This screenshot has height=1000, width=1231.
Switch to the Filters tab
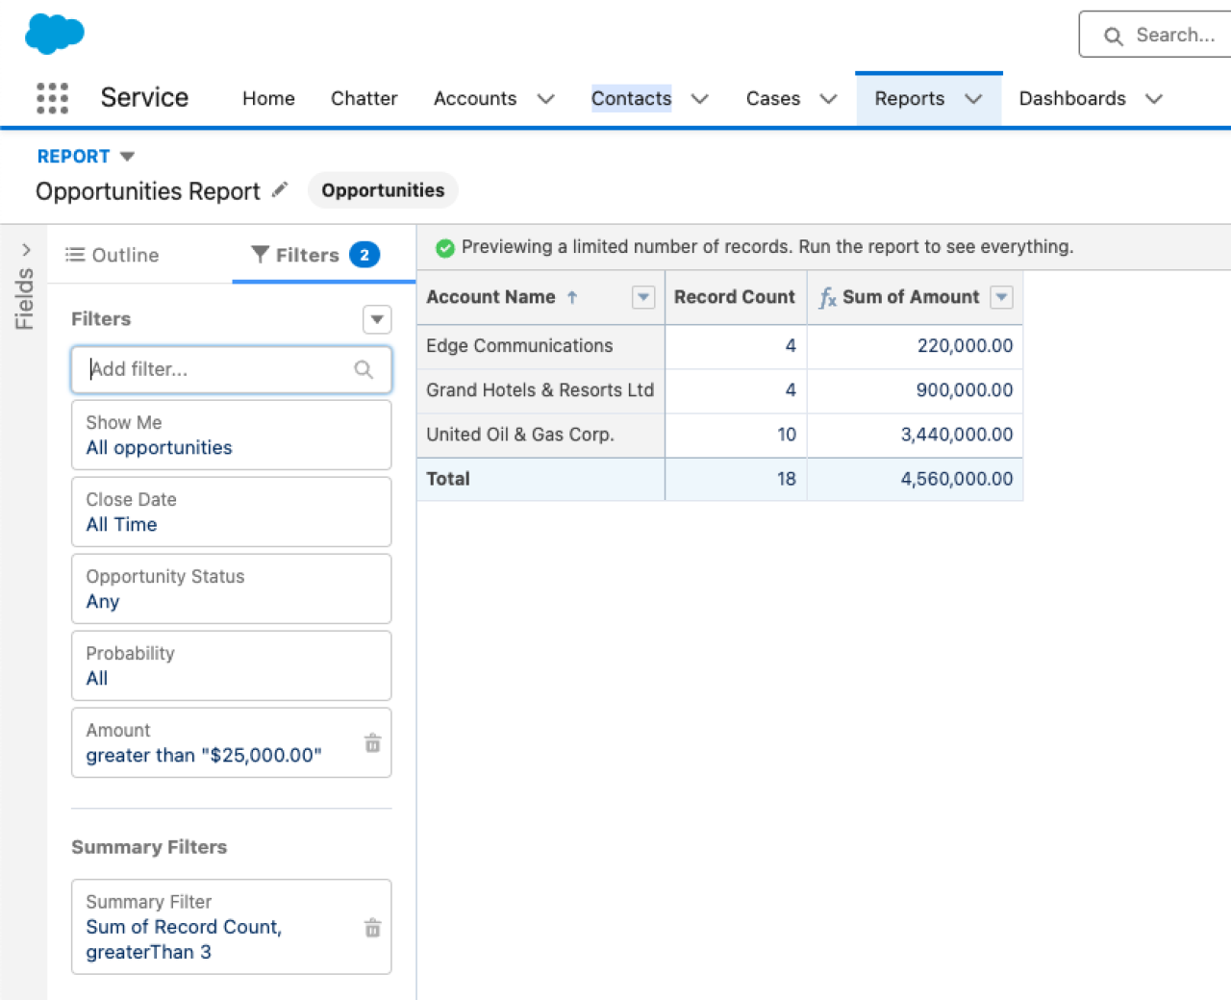coord(324,255)
